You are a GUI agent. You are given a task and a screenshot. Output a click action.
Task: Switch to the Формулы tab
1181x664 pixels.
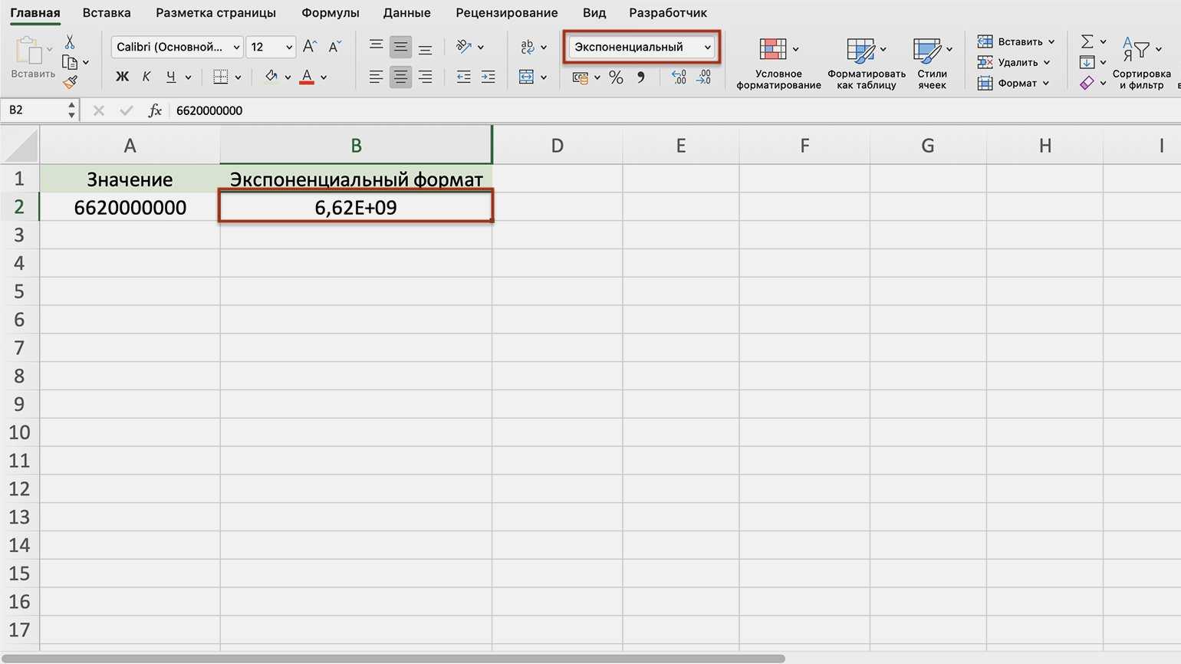pos(330,13)
